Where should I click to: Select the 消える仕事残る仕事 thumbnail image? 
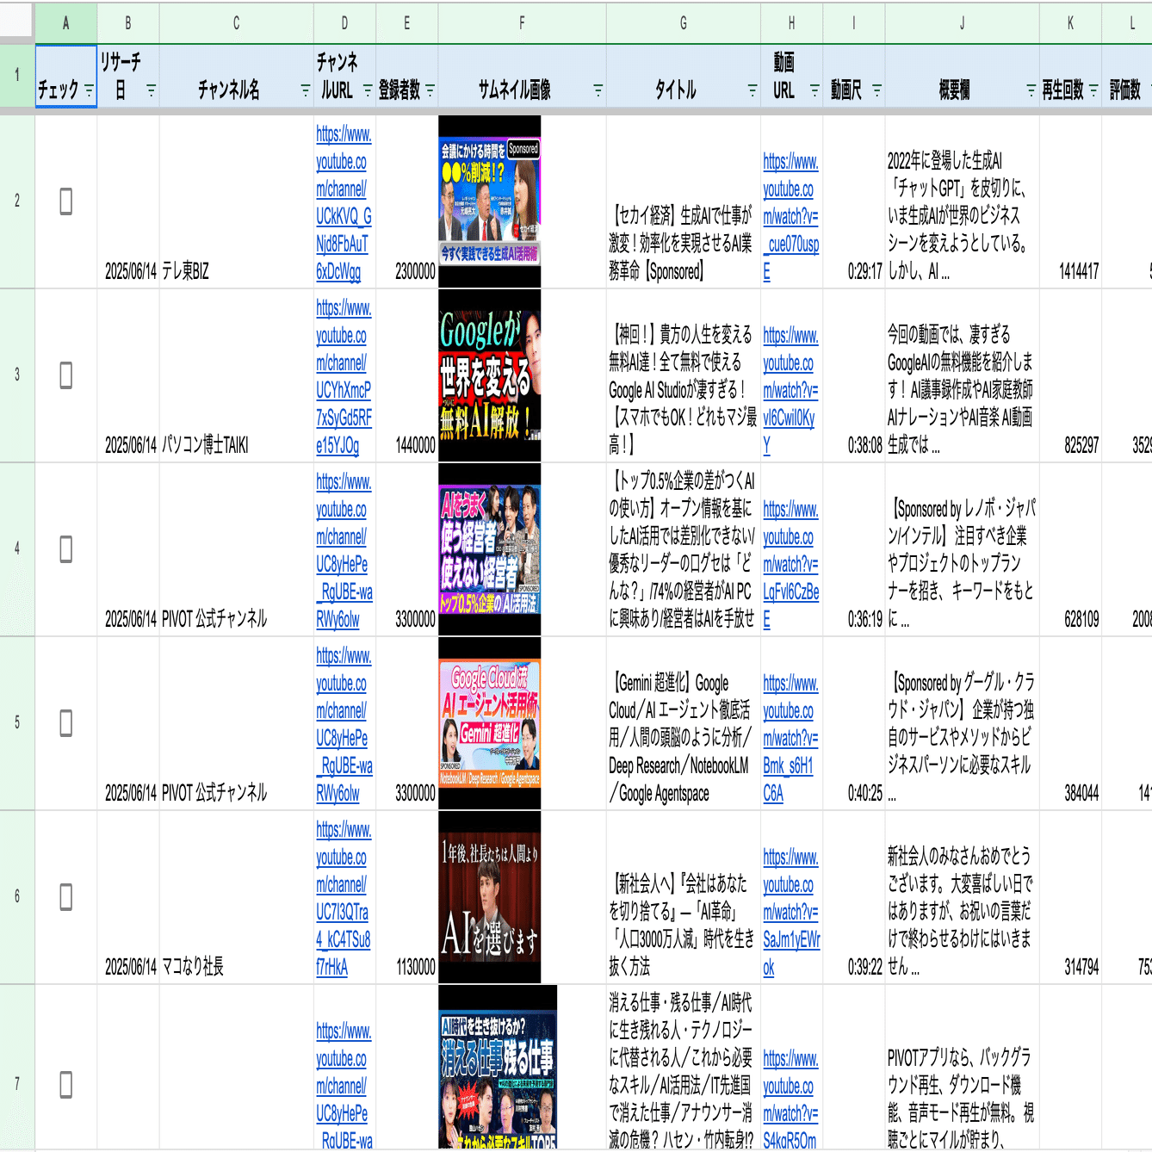tap(498, 1068)
